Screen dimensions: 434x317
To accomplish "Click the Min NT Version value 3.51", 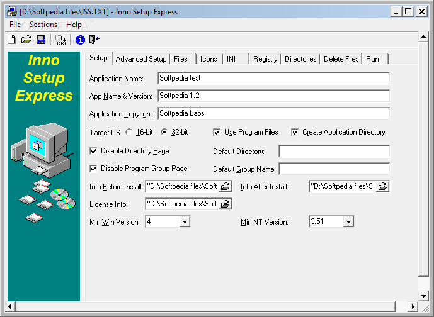I will (326, 221).
